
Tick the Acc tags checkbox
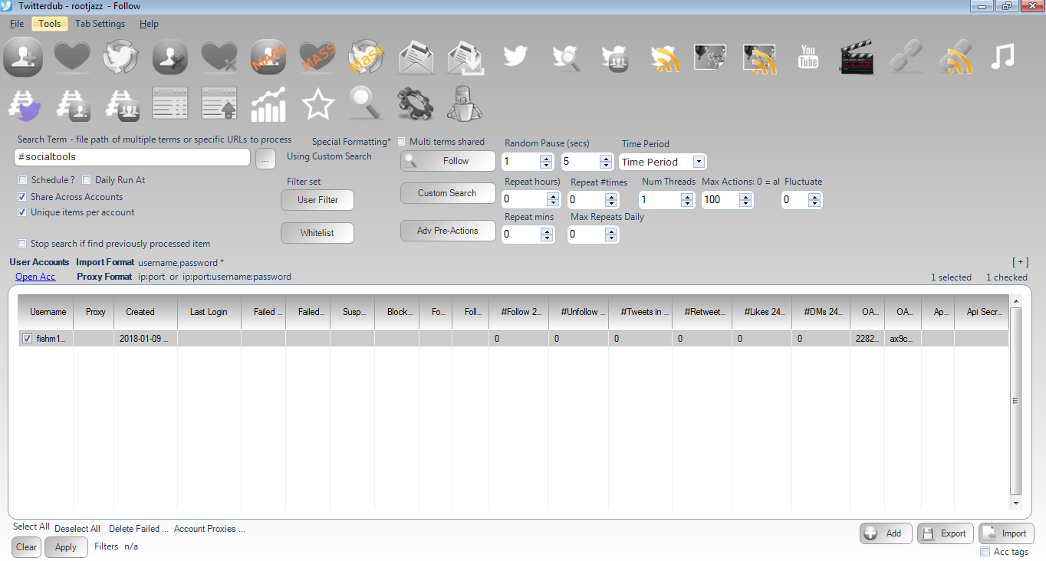985,552
